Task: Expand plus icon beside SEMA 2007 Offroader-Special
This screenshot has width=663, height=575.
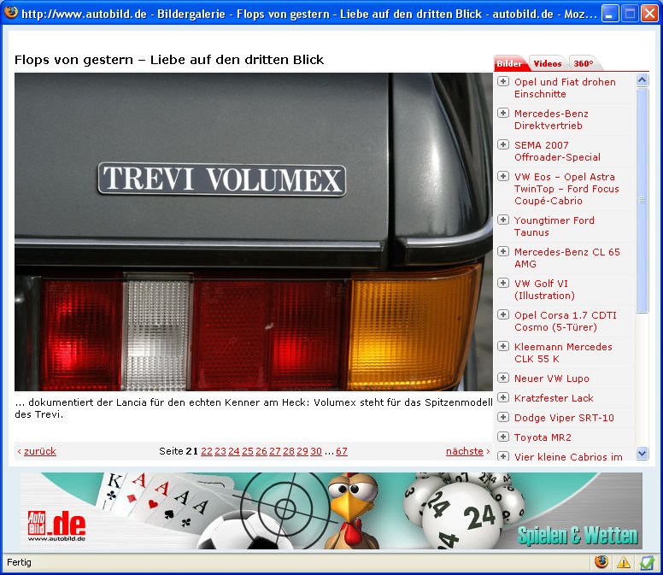Action: 502,144
